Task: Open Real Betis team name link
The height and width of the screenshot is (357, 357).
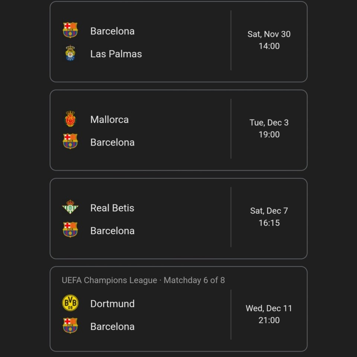Action: [112, 208]
